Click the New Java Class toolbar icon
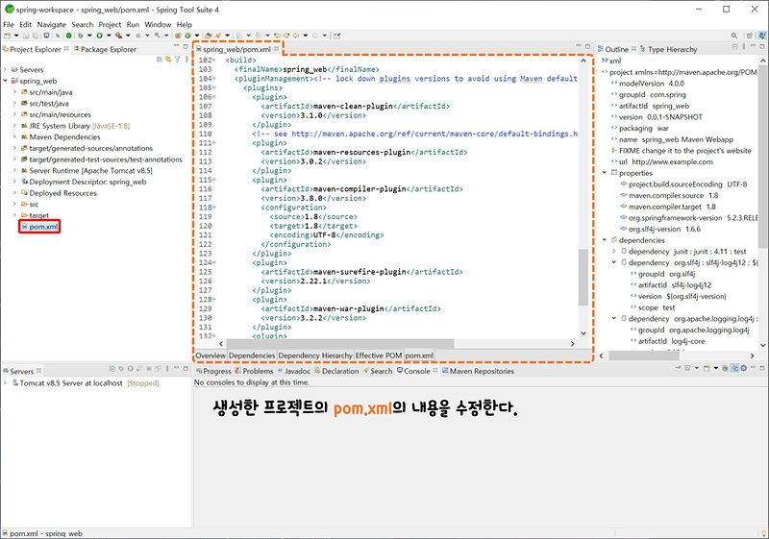This screenshot has height=539, width=769. pyautogui.click(x=187, y=36)
